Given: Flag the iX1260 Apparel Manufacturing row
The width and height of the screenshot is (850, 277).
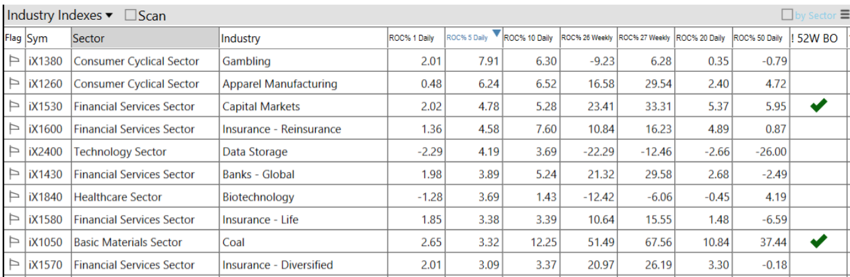Looking at the screenshot, I should [14, 84].
